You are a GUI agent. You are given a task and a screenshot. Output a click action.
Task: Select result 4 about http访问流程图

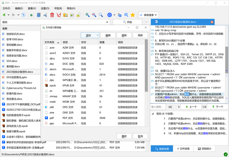tap(195, 133)
